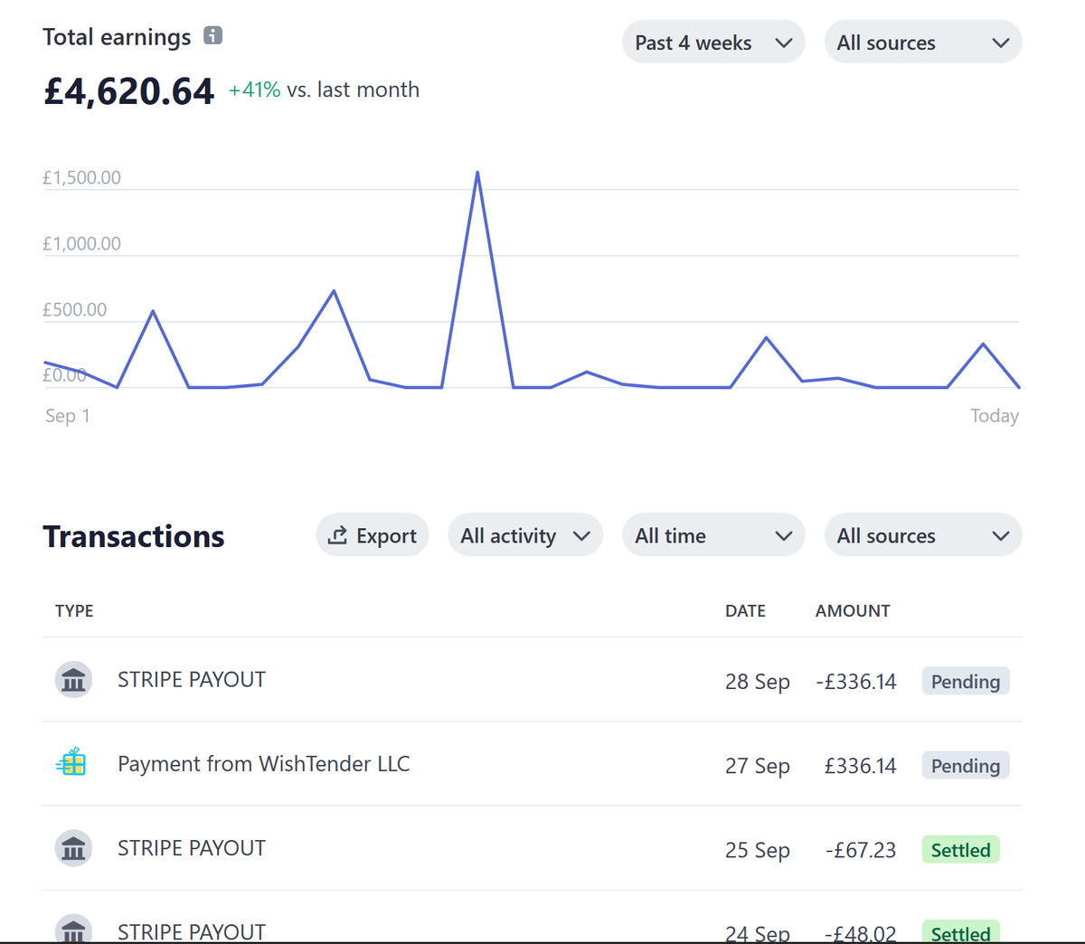Click the Today label on chart axis
This screenshot has width=1085, height=944.
(995, 416)
